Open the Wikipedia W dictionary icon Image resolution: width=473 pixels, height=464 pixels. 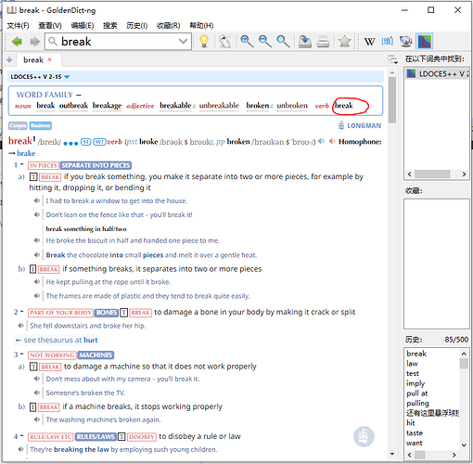pos(369,41)
